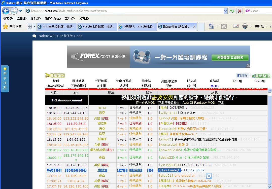Switch to the 'Ip亂踢人' tab
This screenshot has width=272, height=189.
coord(137,27)
